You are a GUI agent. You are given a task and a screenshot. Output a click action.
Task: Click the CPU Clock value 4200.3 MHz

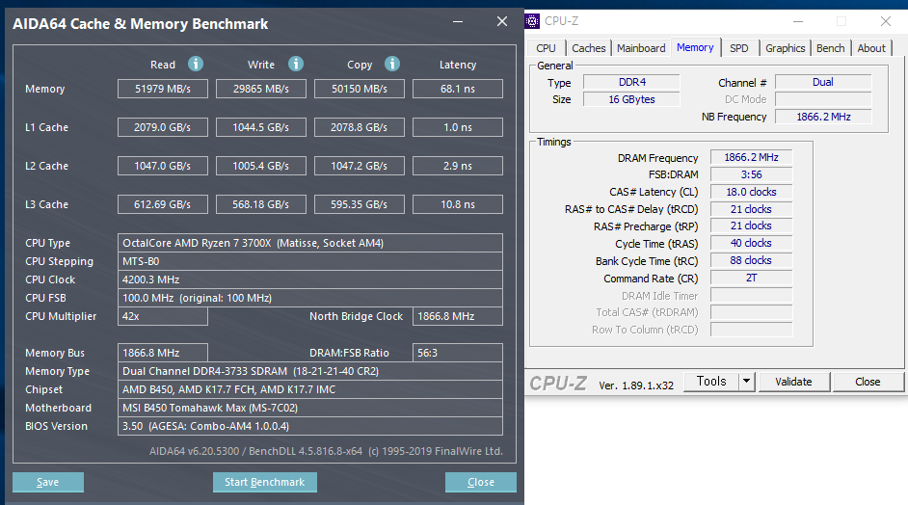click(310, 279)
